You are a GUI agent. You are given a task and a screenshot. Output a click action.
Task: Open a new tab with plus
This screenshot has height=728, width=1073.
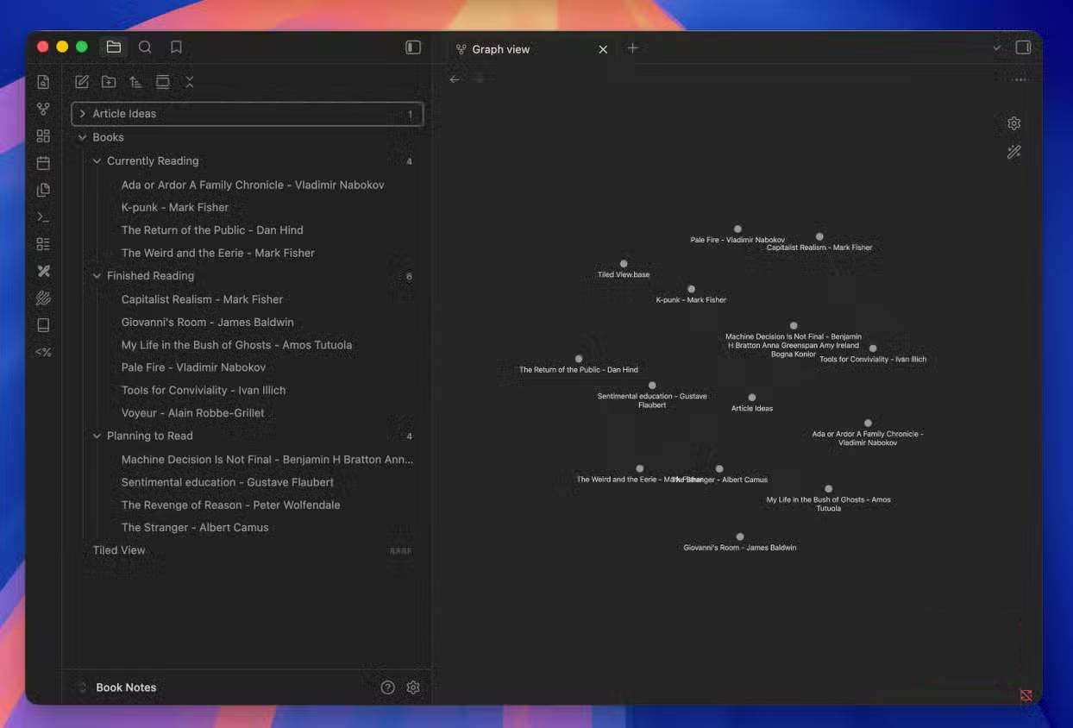632,48
